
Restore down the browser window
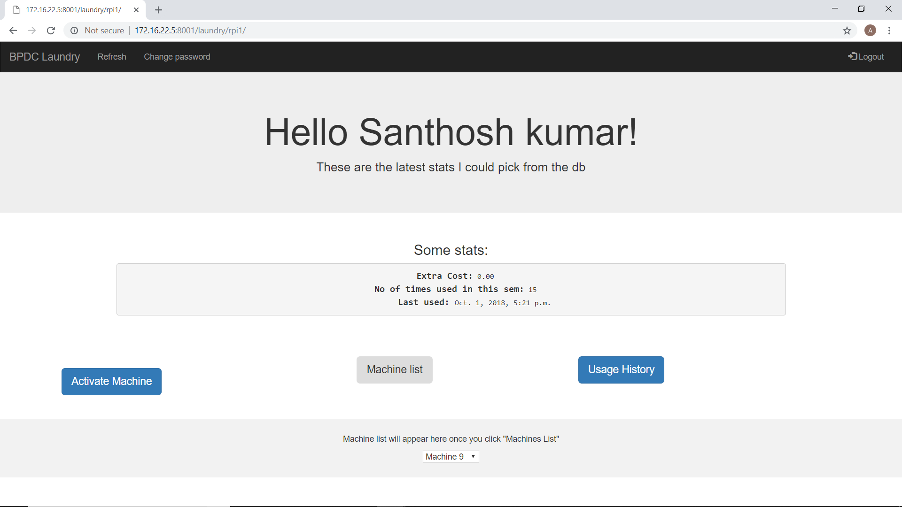(861, 9)
